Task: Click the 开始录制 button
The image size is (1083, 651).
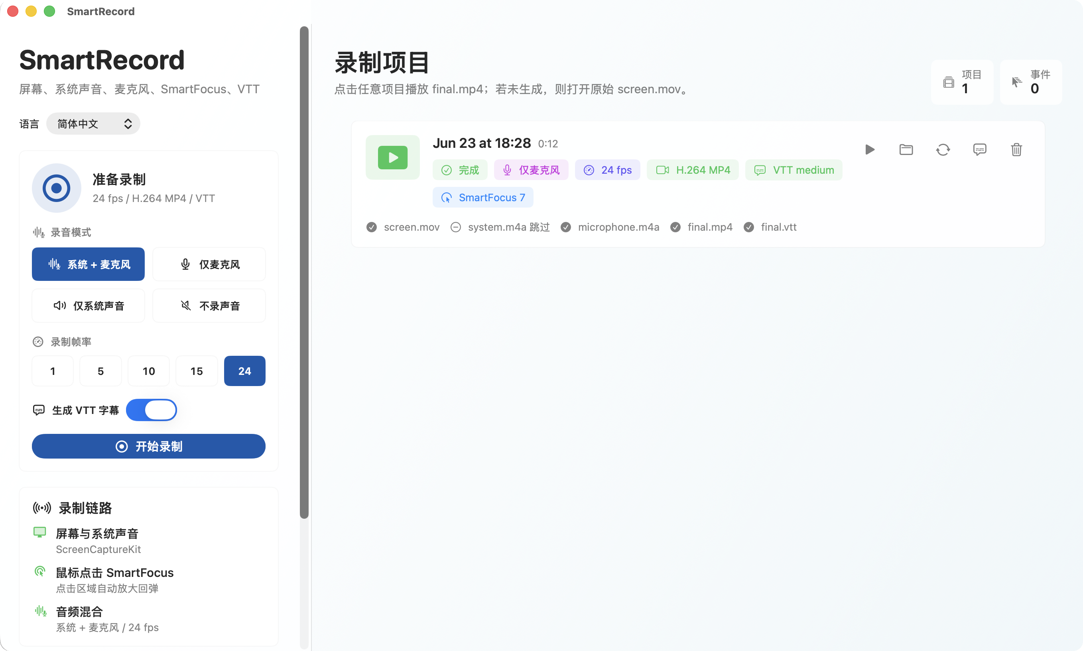Action: click(x=149, y=447)
